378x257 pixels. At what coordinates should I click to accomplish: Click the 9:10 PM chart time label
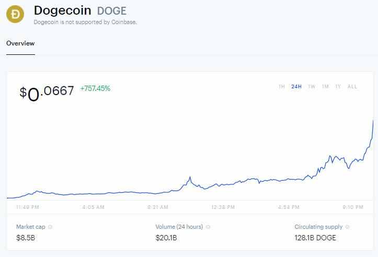[x=352, y=207]
